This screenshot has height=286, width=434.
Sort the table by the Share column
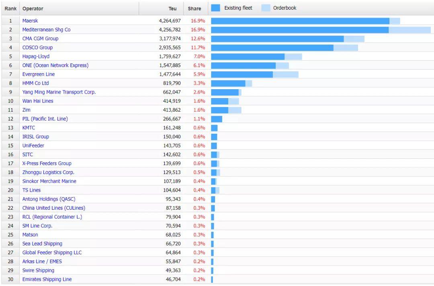[x=194, y=8]
